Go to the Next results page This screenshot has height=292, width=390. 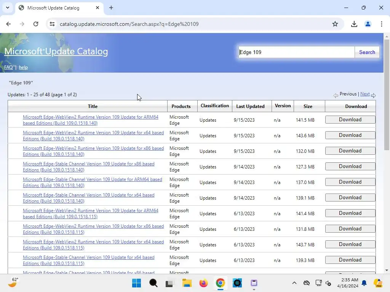tap(365, 94)
